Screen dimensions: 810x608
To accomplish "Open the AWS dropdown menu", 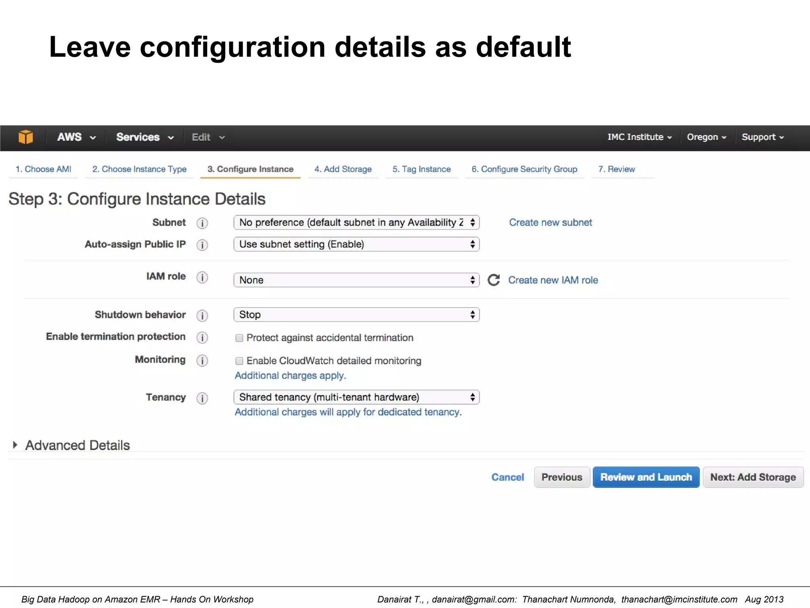I will click(x=76, y=137).
